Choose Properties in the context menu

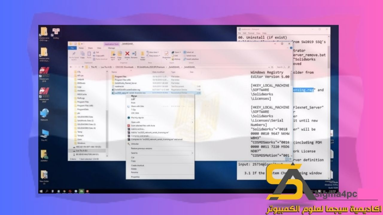(x=160, y=177)
